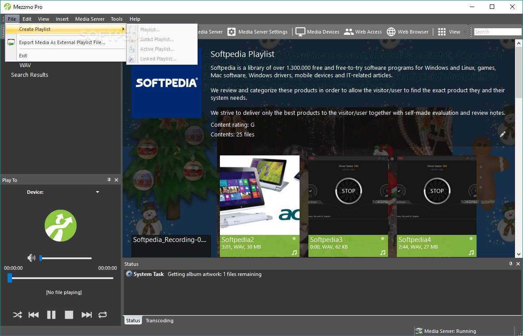Image resolution: width=523 pixels, height=336 pixels.
Task: Open the Softpedia4 thumbnail
Action: [x=437, y=195]
